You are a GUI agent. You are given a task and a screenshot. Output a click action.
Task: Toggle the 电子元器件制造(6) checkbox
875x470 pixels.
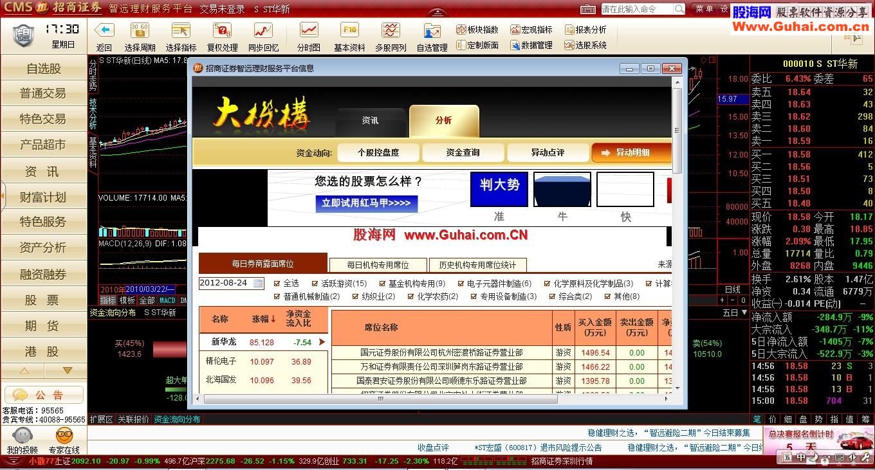(x=461, y=284)
